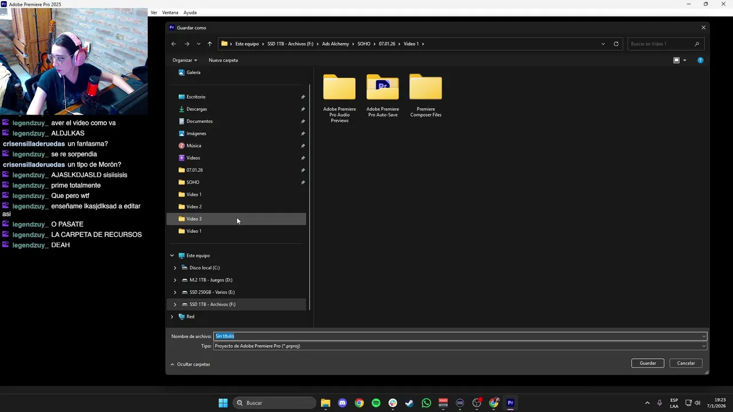Click the forward navigation arrow
Viewport: 733px width, 412px height.
187,43
